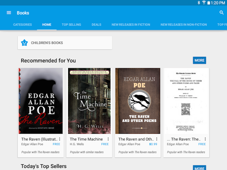Go to the Top Selling tab
227x170 pixels.
pyautogui.click(x=71, y=25)
